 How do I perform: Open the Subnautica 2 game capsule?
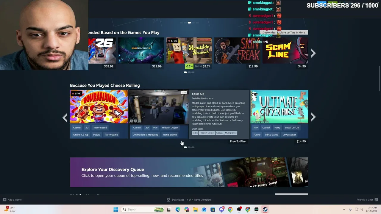[141, 50]
